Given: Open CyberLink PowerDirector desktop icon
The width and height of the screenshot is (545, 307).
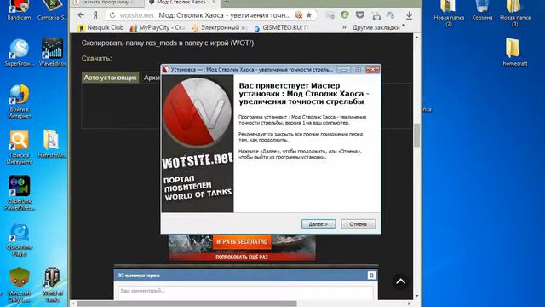Looking at the screenshot, I should point(20,193).
